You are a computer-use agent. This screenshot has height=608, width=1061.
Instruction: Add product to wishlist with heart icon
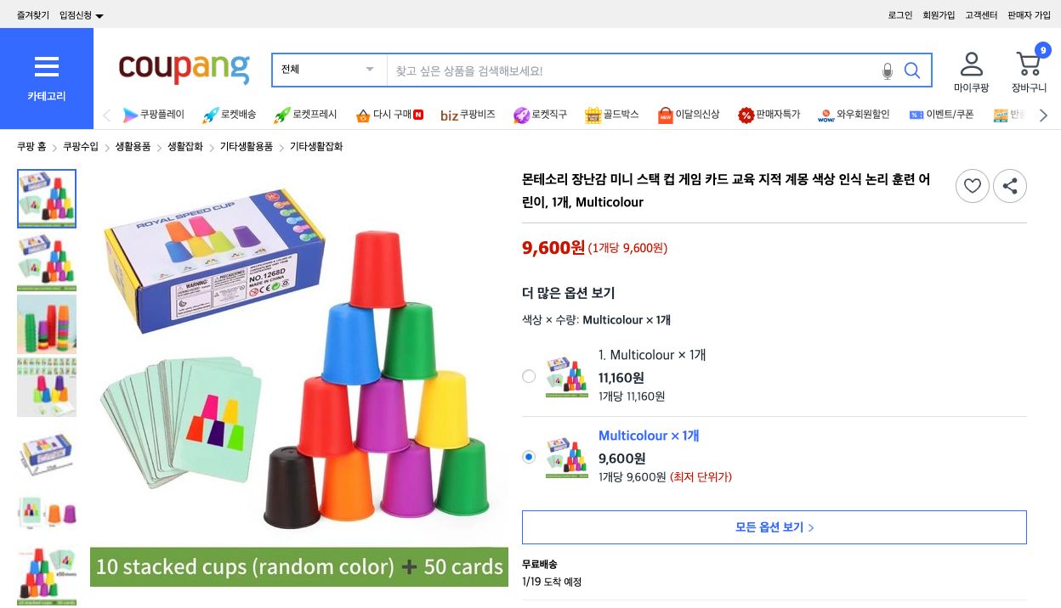coord(972,186)
